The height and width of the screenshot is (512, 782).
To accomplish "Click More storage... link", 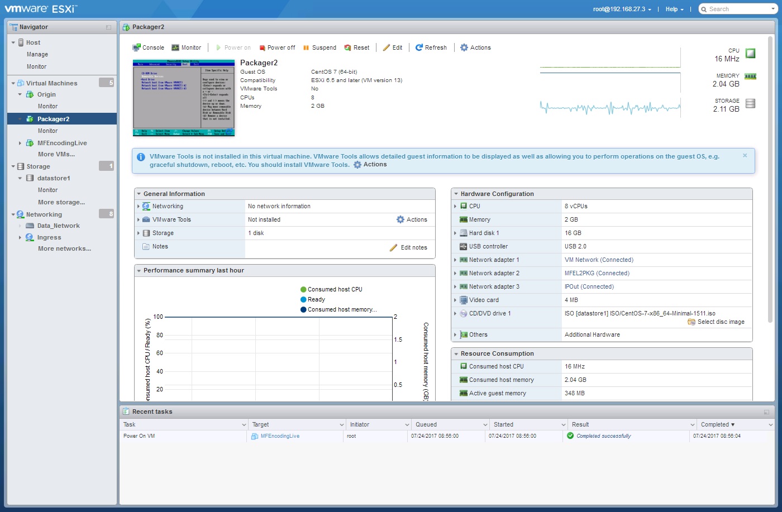I will [x=61, y=202].
